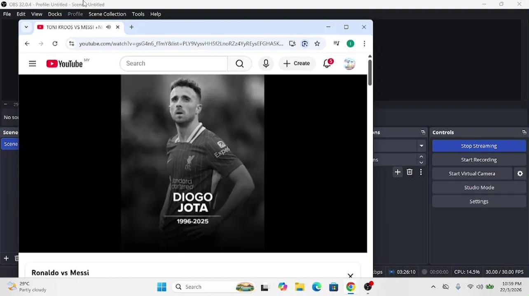
Task: Click the YouTube page vertical scrollbar
Action: tap(370, 72)
